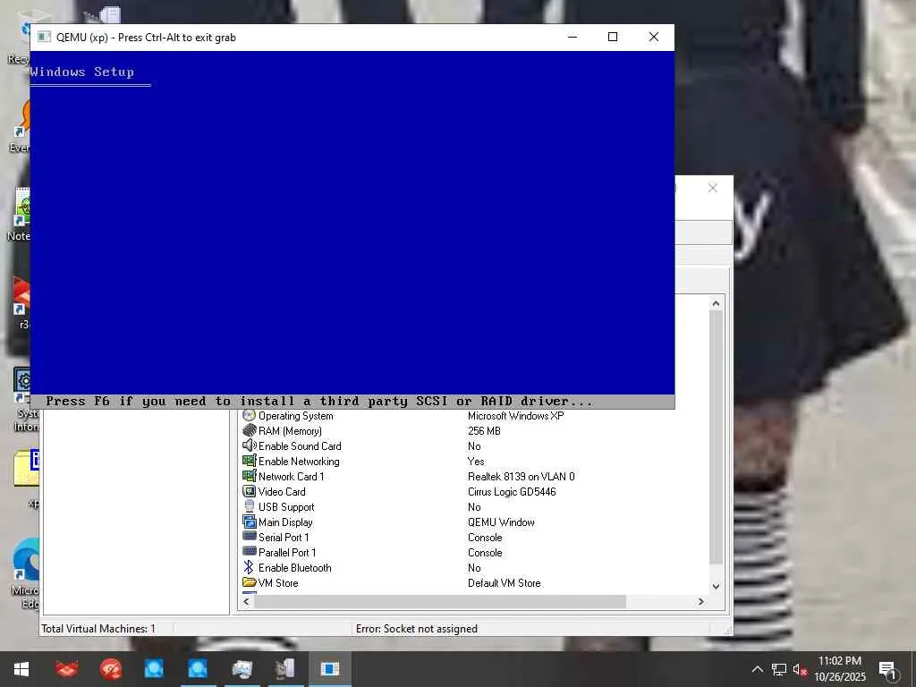The image size is (916, 687).
Task: Click the Parallel Port 1 icon
Action: pos(250,551)
